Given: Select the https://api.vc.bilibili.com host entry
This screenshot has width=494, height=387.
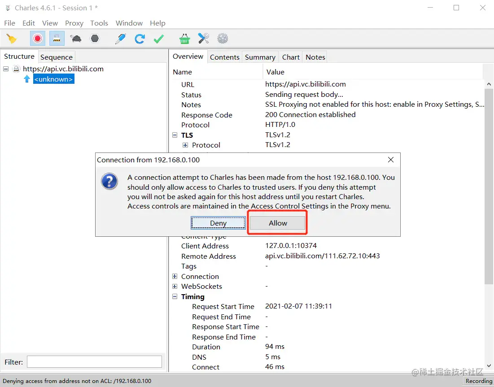Looking at the screenshot, I should pos(63,69).
